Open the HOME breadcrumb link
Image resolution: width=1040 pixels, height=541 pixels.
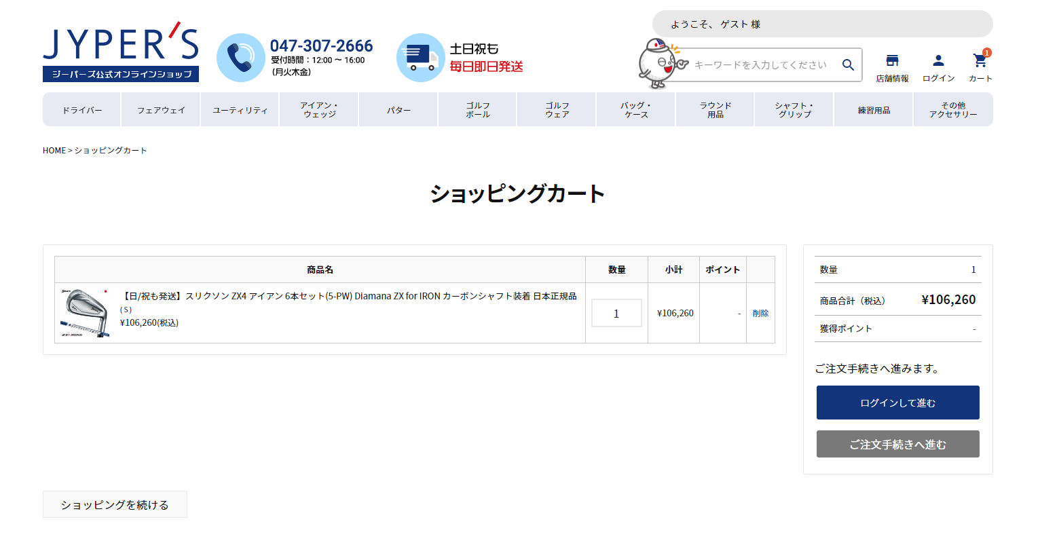(54, 150)
